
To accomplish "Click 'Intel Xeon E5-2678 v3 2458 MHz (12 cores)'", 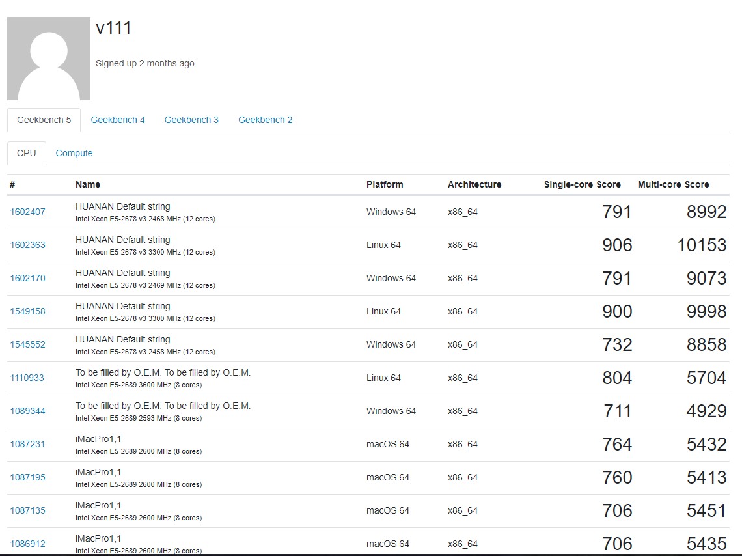I will (x=145, y=352).
